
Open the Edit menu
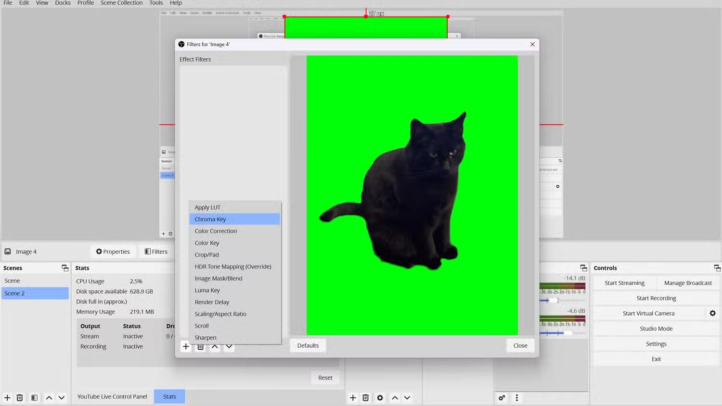click(x=24, y=3)
